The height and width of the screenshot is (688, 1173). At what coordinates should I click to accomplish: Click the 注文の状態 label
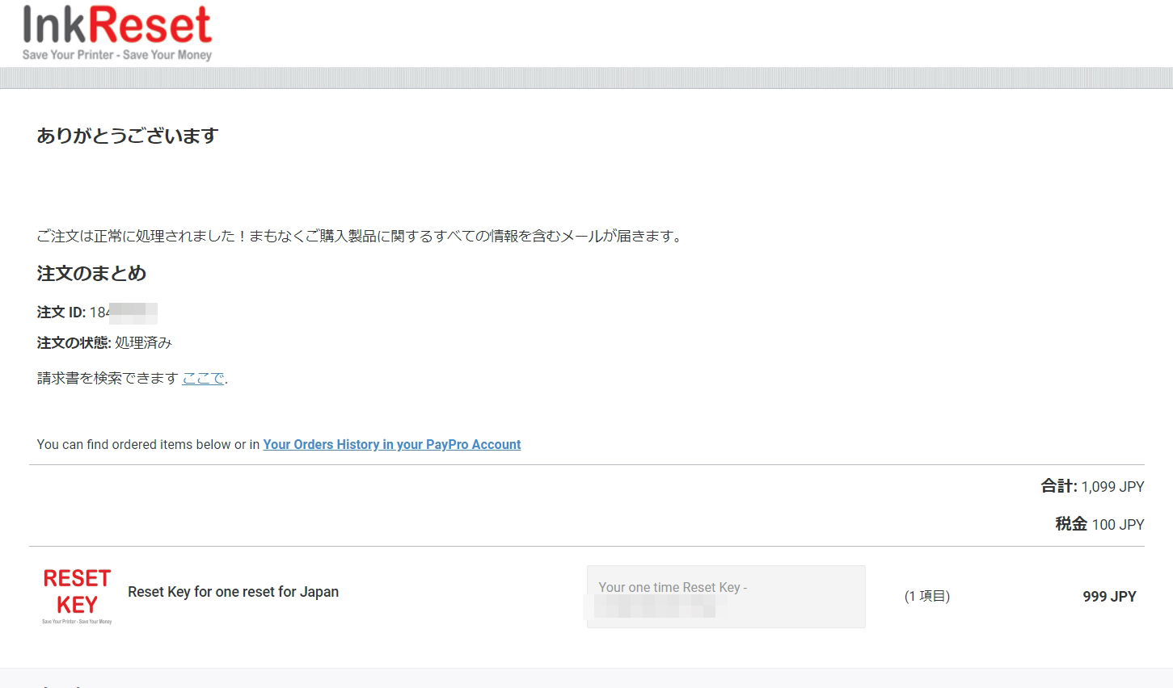(74, 343)
